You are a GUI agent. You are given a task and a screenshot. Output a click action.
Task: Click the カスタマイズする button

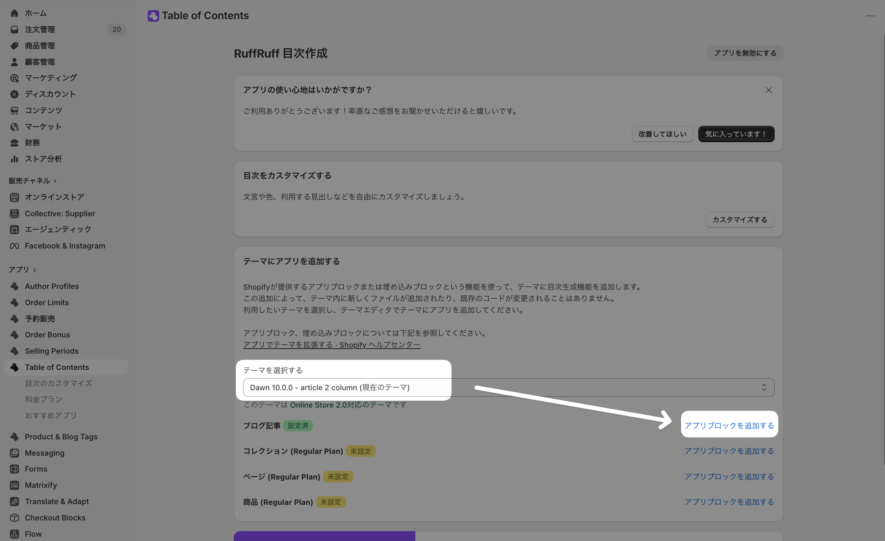click(740, 220)
